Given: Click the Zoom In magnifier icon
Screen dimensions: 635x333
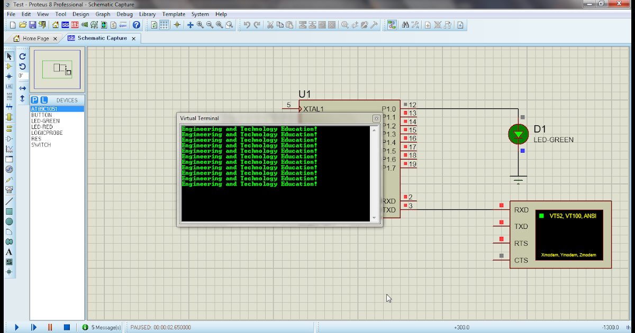Looking at the screenshot, I should point(200,25).
